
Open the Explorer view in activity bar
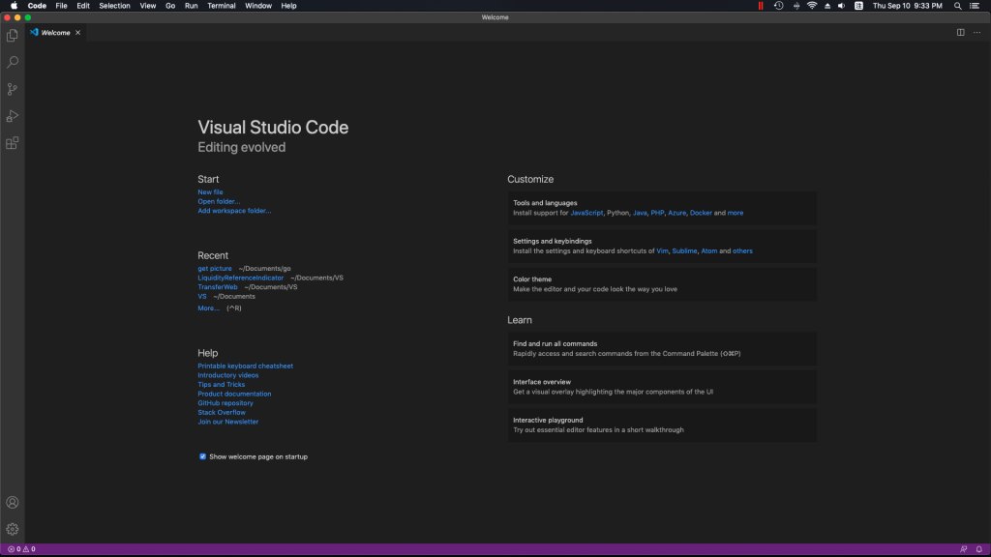(13, 36)
